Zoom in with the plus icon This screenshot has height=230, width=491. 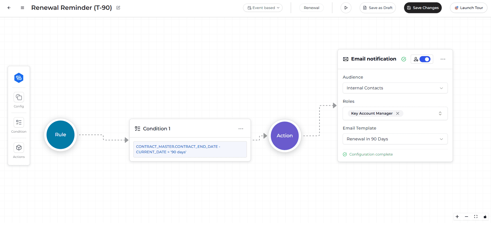(x=457, y=217)
